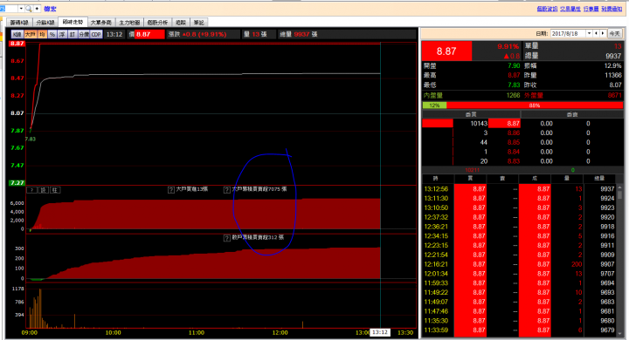
Task: Click help icon beside 散戶累積買賣超312張
Action: [226, 238]
